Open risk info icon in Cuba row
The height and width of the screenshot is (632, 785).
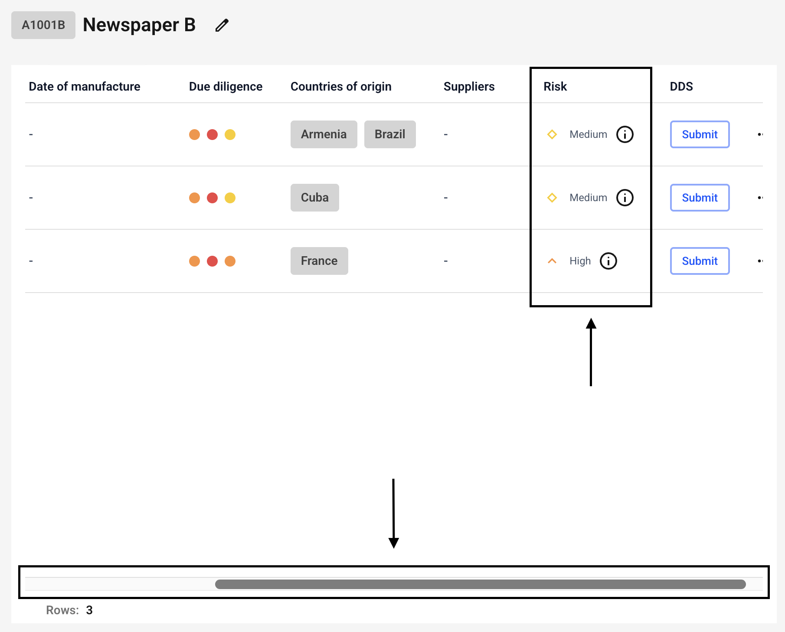pyautogui.click(x=625, y=198)
